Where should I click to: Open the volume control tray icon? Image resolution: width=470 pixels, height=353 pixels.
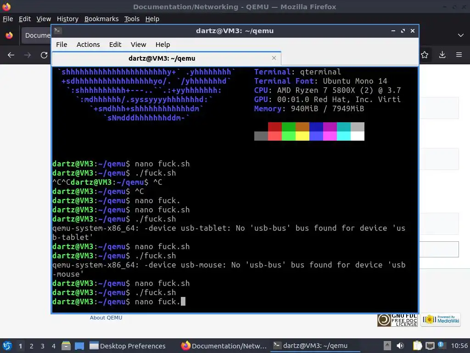pyautogui.click(x=400, y=346)
